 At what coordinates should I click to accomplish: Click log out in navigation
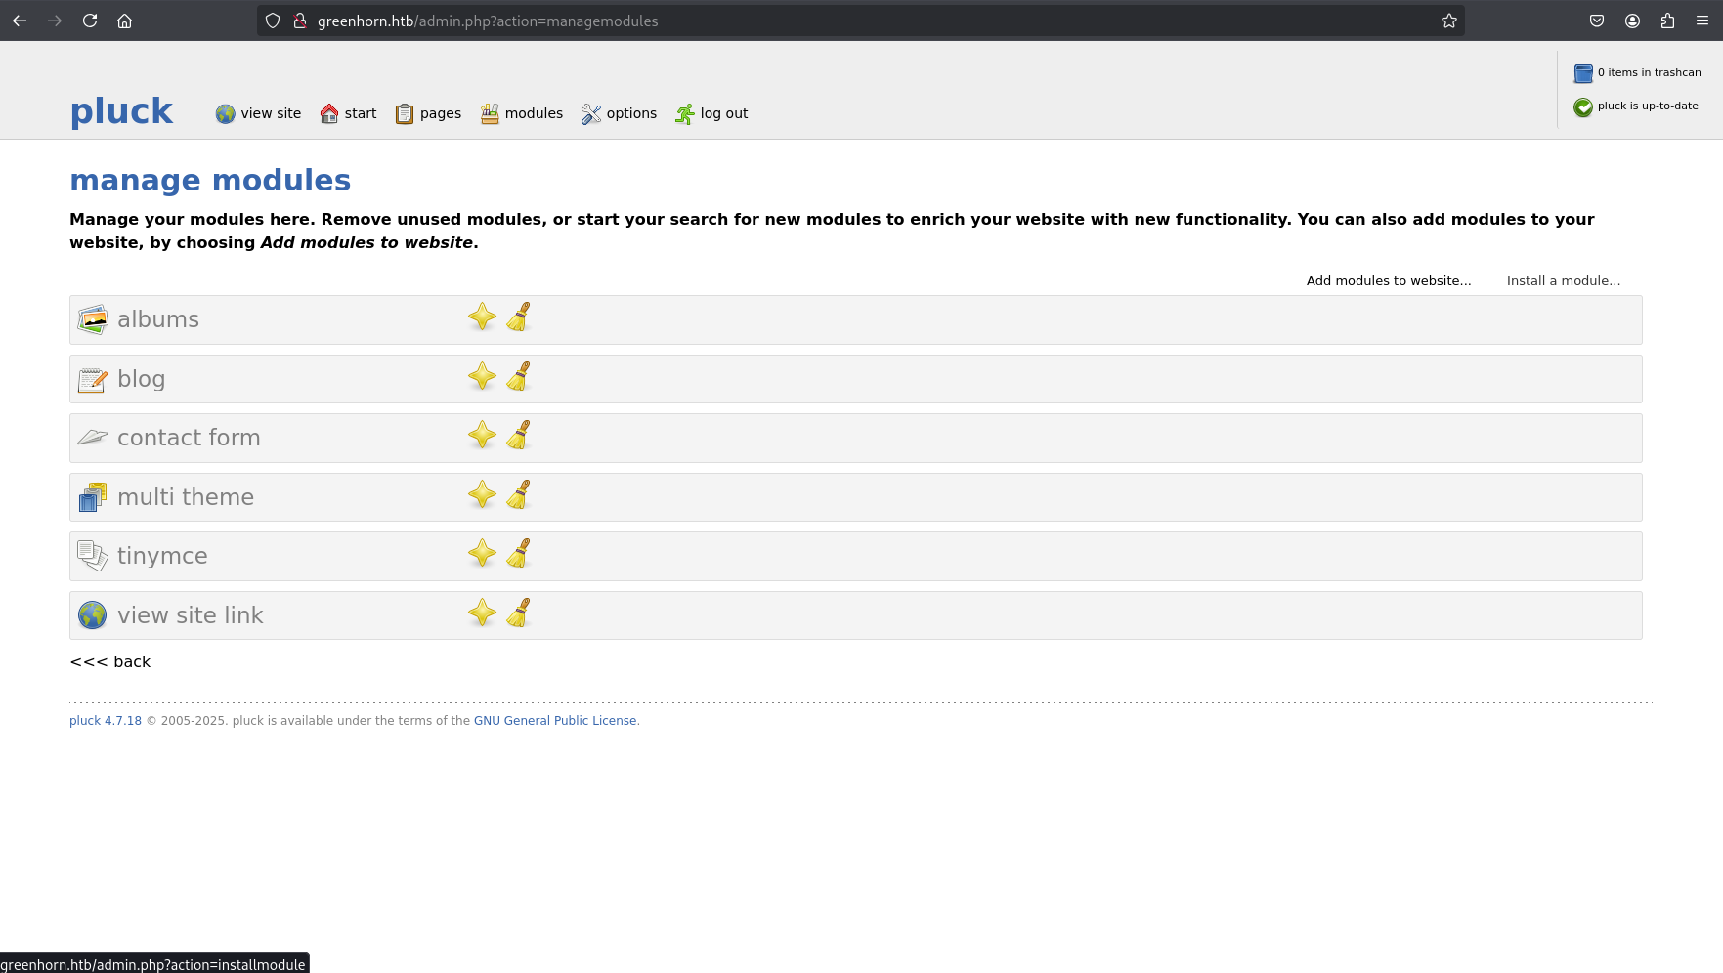click(711, 114)
